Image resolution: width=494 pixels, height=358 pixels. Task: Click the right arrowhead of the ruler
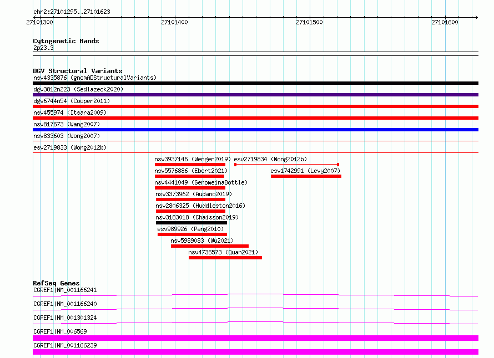coord(476,17)
